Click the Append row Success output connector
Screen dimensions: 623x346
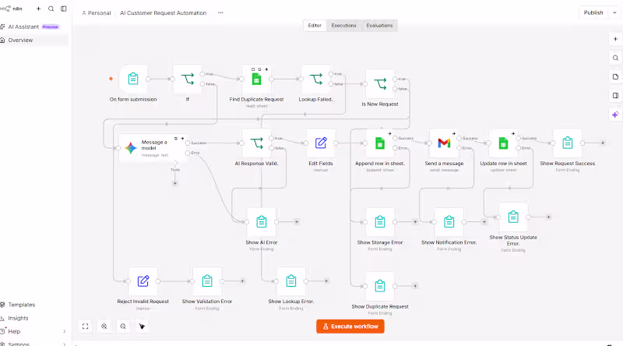pos(395,138)
